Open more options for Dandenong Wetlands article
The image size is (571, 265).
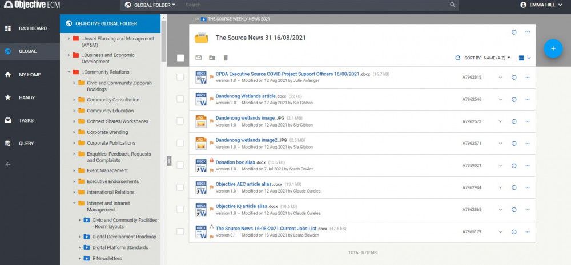click(527, 100)
